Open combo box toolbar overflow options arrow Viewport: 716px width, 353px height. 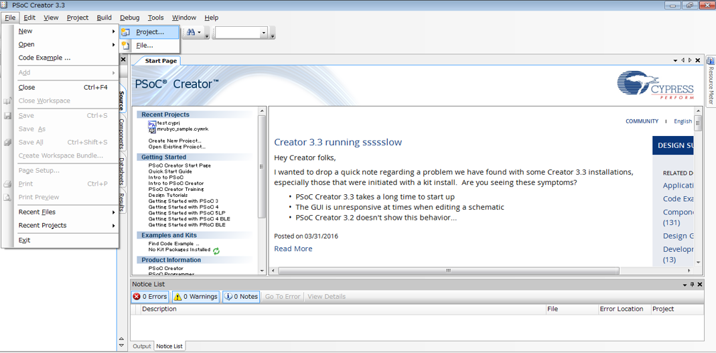[x=273, y=36]
